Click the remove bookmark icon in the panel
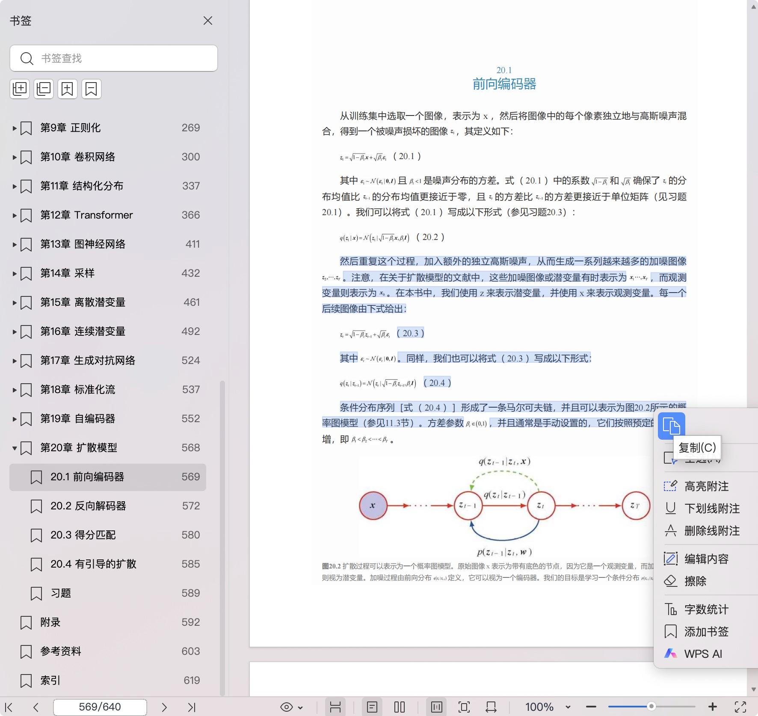 (92, 89)
